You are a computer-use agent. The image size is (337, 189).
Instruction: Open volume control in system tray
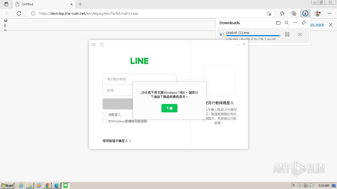[299, 186]
